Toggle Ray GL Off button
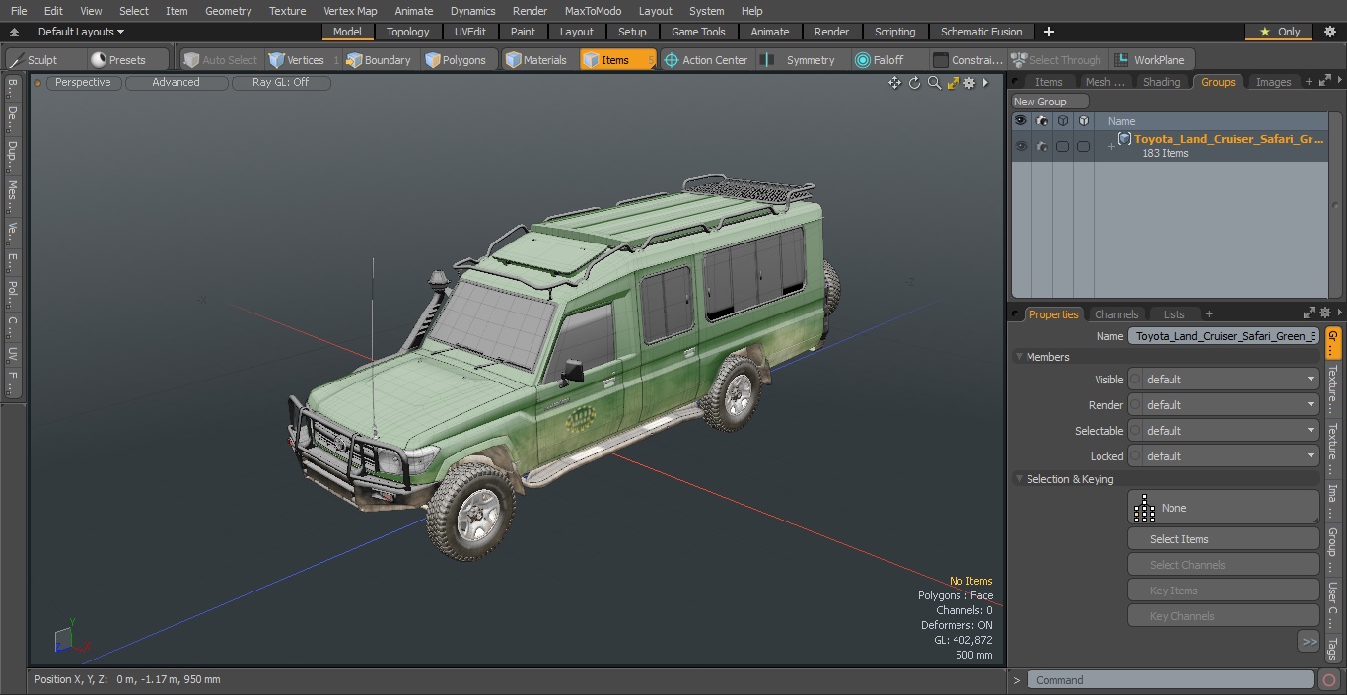This screenshot has height=695, width=1347. click(281, 83)
